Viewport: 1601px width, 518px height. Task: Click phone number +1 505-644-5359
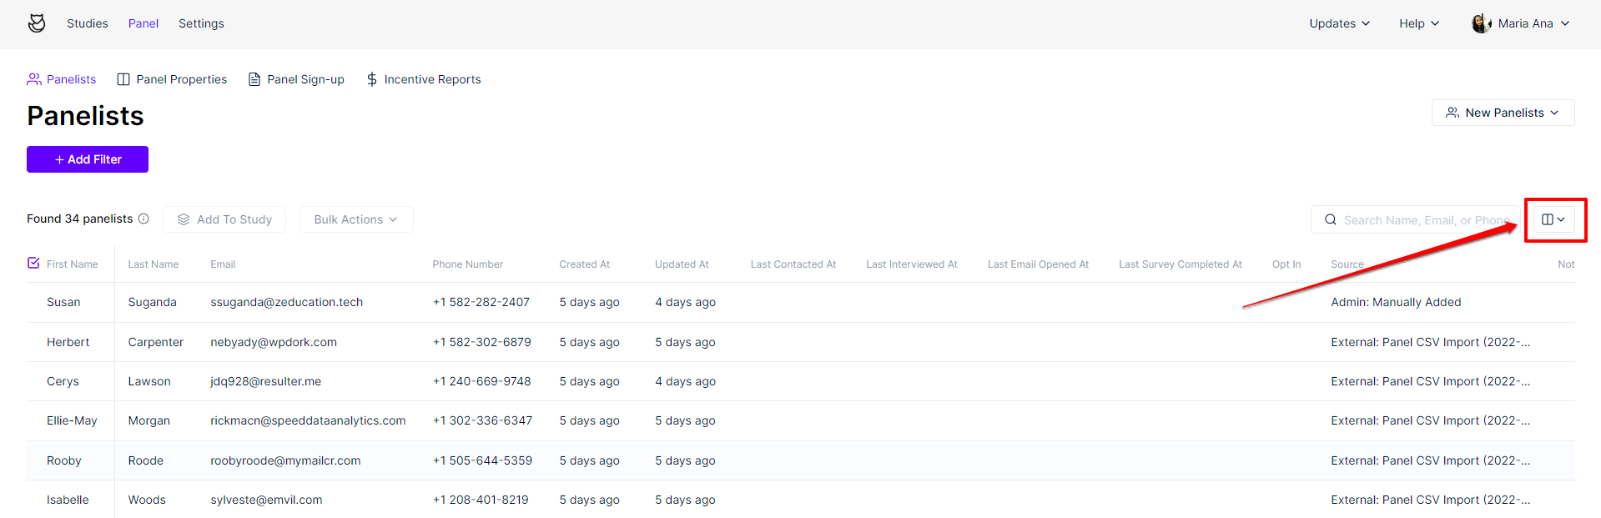click(482, 460)
